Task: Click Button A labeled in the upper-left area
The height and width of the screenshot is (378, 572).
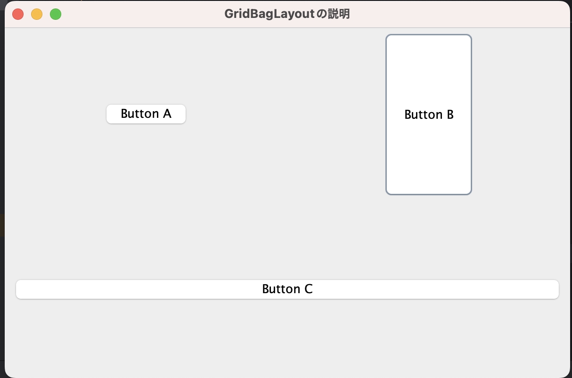Action: coord(146,114)
